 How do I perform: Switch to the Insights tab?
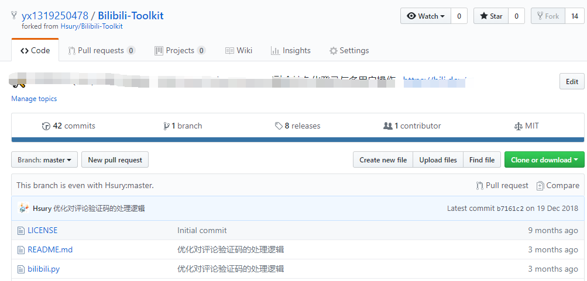click(x=290, y=50)
